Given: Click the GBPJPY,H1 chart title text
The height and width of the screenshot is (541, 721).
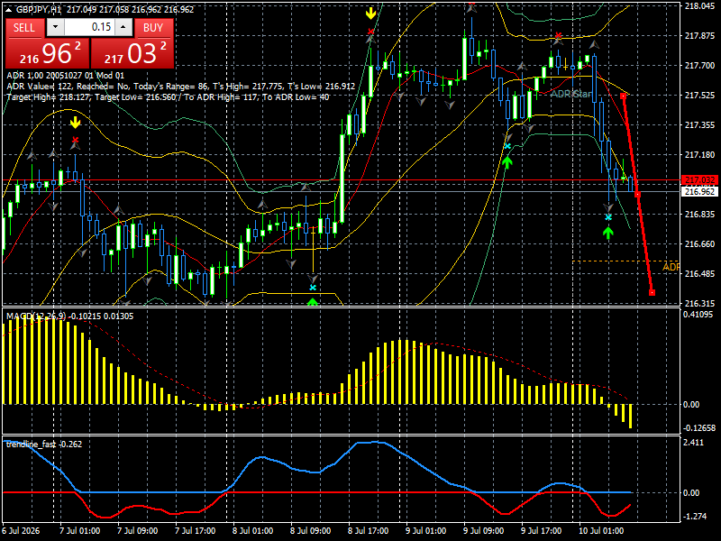Looking at the screenshot, I should point(39,9).
